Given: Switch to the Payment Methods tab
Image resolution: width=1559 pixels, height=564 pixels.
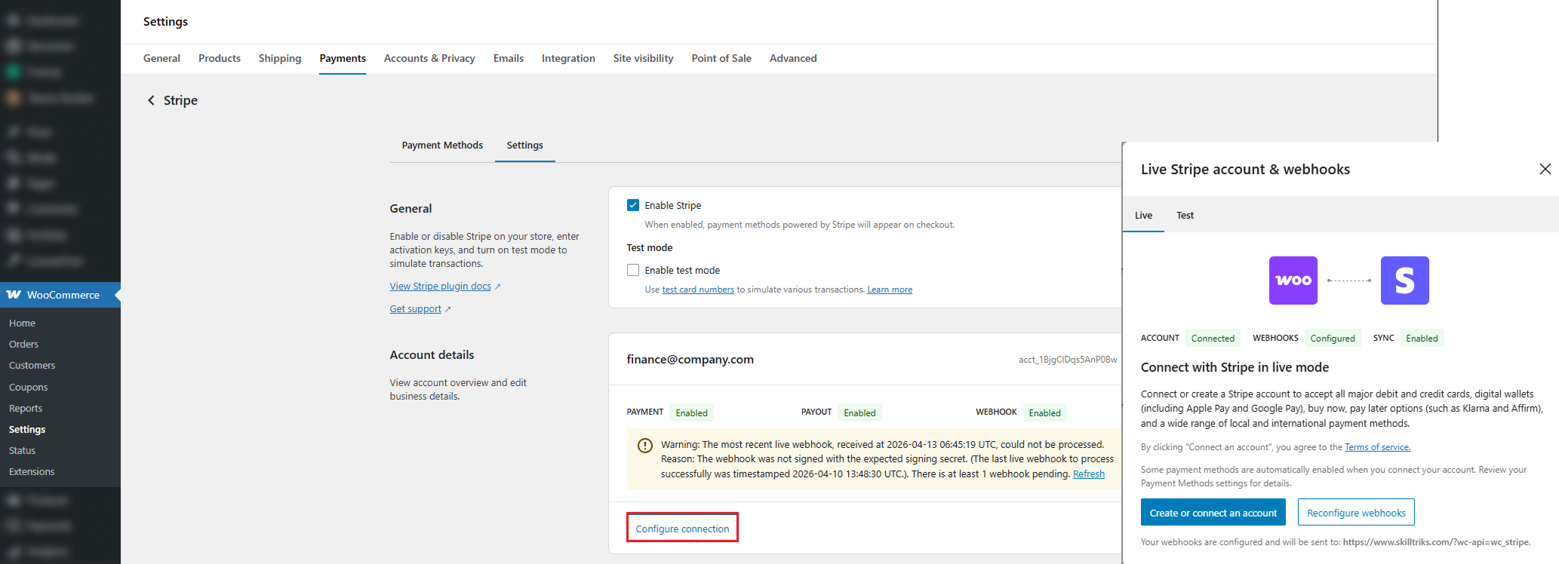Looking at the screenshot, I should tap(442, 145).
